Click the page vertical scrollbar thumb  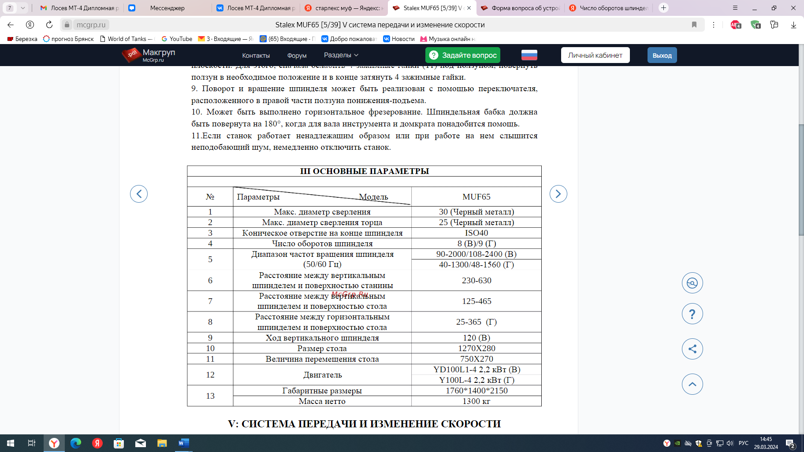pos(801,180)
